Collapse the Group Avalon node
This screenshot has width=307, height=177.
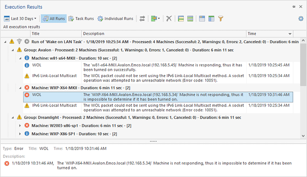13,50
